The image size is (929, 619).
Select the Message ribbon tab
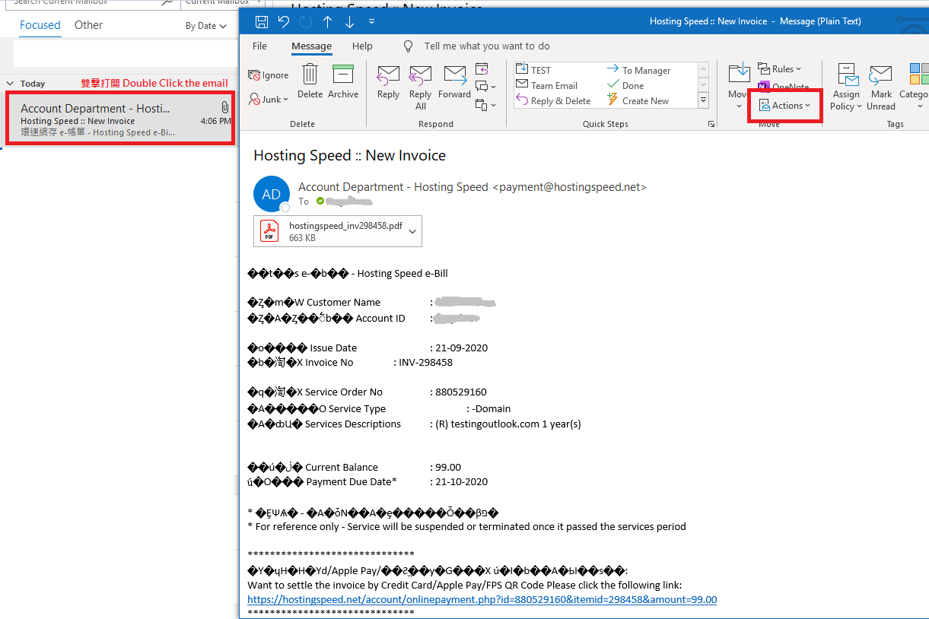311,46
